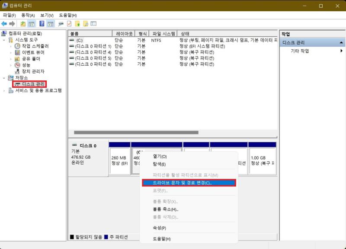Choose 속성(P) from context menu

[189, 228]
